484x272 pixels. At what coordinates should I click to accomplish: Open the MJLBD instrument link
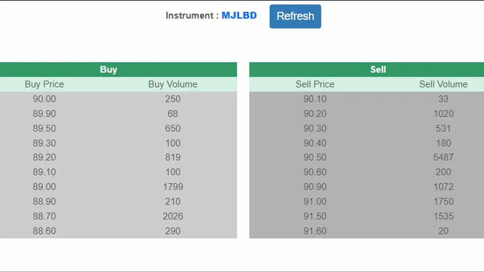239,15
